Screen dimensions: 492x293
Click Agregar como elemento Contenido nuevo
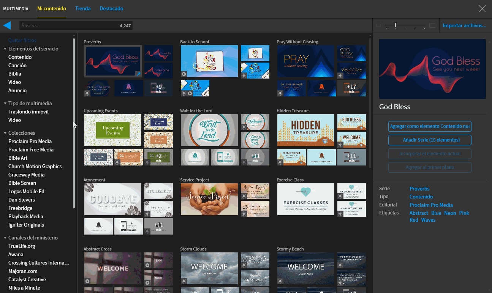point(430,126)
